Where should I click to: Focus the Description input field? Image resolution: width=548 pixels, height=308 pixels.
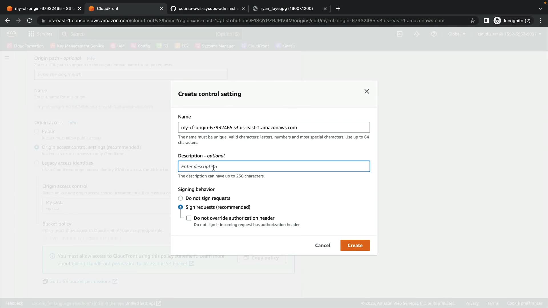pyautogui.click(x=273, y=167)
